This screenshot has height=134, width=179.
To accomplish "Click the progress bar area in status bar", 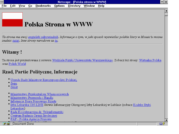I will click(147, 124).
